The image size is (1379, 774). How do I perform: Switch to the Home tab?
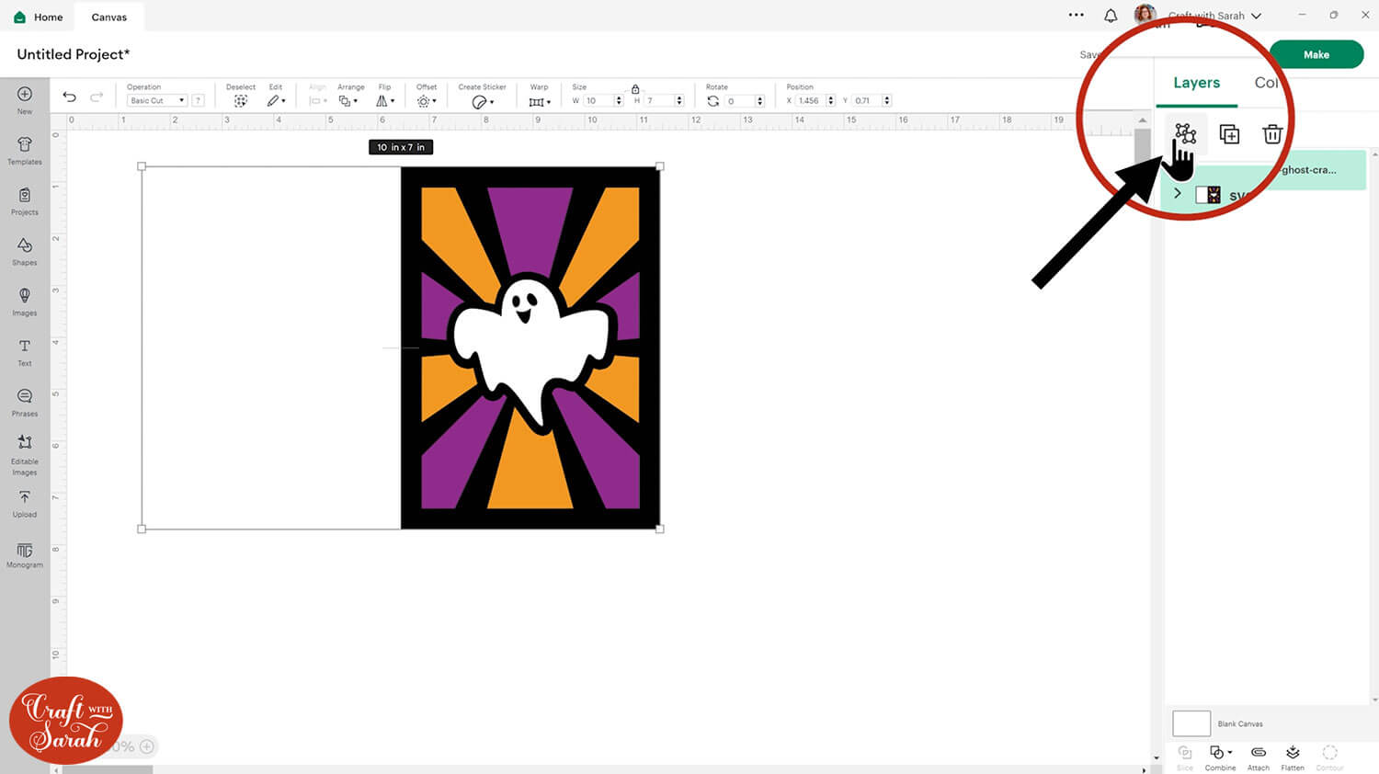39,17
